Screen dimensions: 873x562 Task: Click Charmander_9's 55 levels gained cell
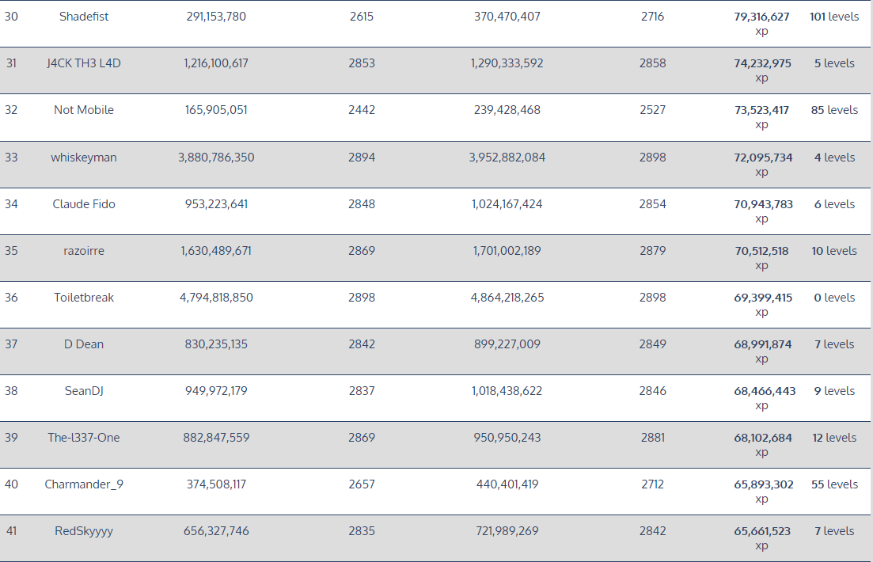click(x=834, y=484)
